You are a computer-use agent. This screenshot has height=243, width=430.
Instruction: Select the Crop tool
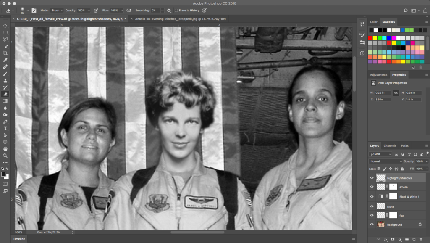(x=5, y=53)
